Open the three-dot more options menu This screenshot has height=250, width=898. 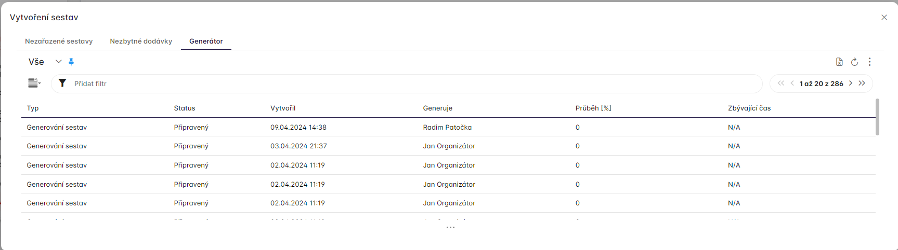[x=869, y=62]
